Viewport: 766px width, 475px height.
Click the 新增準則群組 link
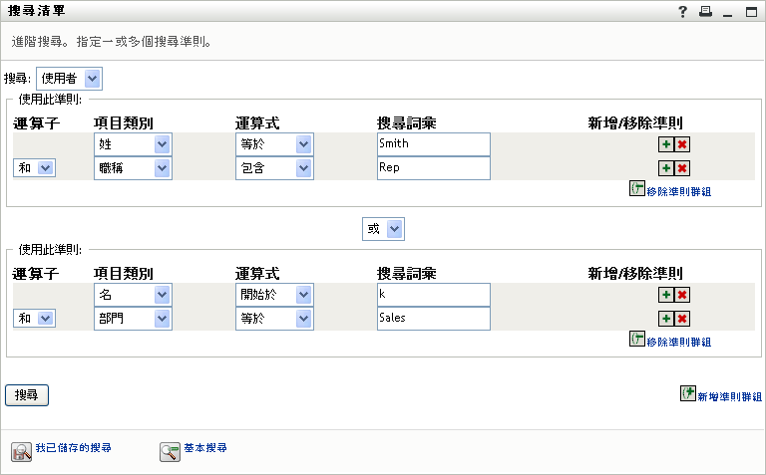coord(730,396)
